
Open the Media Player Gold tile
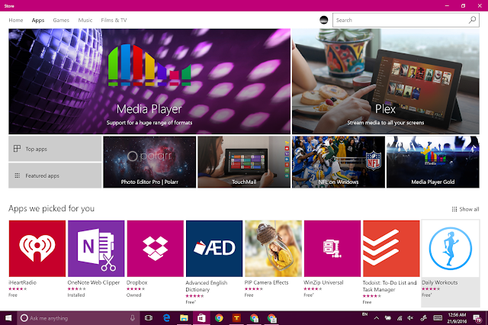tap(433, 162)
